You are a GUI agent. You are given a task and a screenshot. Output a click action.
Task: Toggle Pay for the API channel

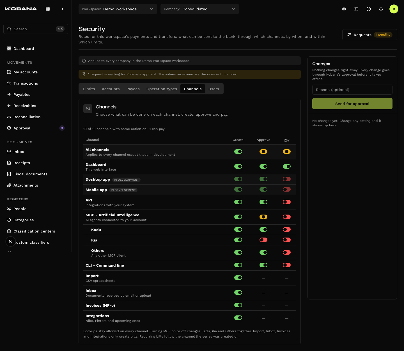287,202
